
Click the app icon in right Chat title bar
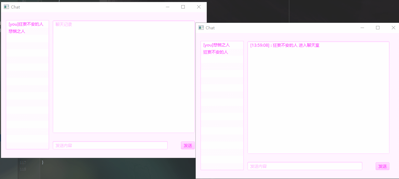pyautogui.click(x=201, y=28)
